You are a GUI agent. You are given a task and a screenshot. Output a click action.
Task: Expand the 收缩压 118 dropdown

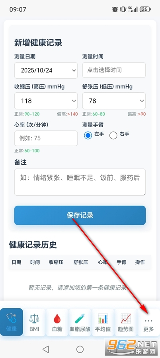46,101
